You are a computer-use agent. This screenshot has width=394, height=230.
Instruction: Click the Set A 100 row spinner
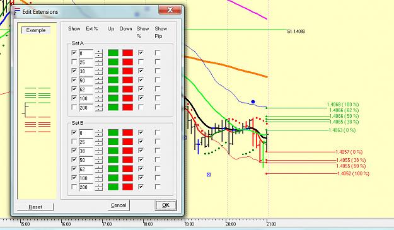pos(99,98)
